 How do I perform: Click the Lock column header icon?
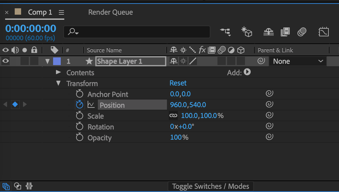[34, 50]
